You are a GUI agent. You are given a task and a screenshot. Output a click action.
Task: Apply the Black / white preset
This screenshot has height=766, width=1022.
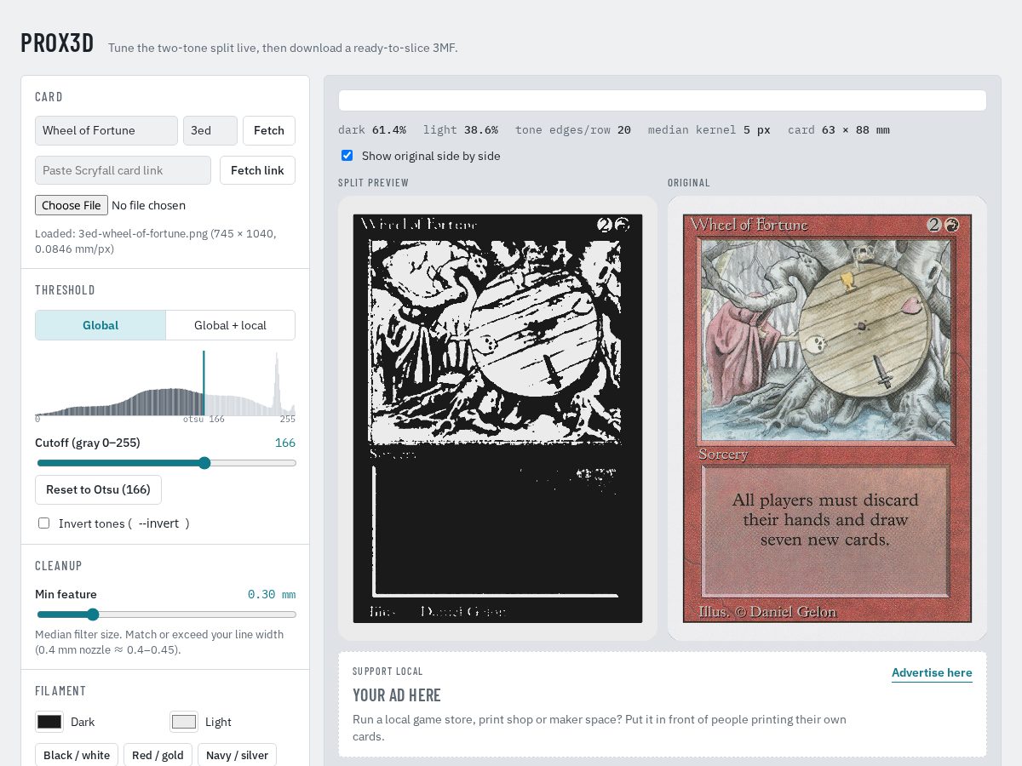click(77, 755)
